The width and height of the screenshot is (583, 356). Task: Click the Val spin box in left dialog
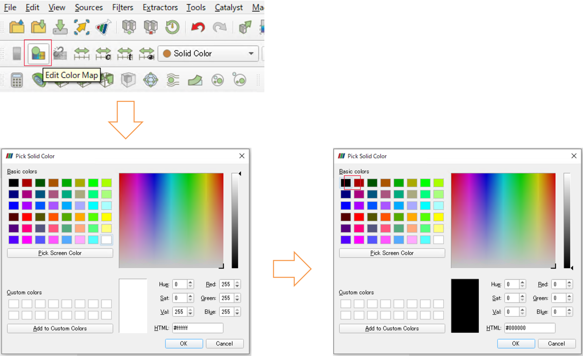click(x=183, y=312)
